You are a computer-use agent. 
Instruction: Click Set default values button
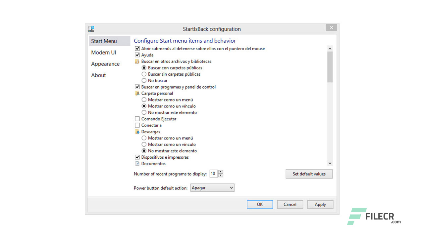click(309, 174)
